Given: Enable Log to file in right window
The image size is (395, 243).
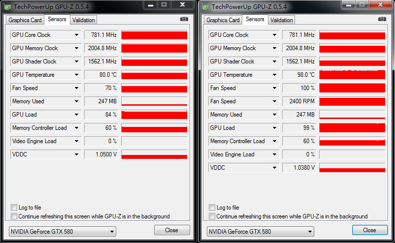Looking at the screenshot, I should (212, 207).
